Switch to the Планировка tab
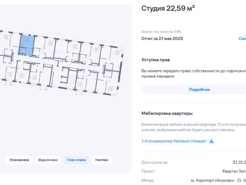 [19, 160]
